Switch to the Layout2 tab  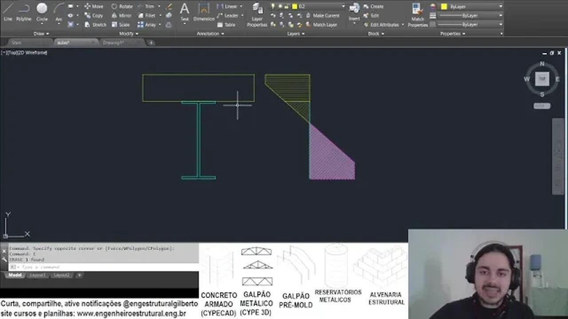tap(61, 275)
